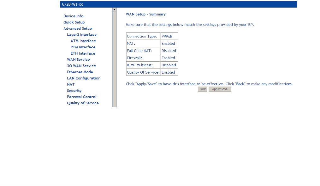Open NAT settings in sidebar
The image size is (320, 186).
coord(71,84)
